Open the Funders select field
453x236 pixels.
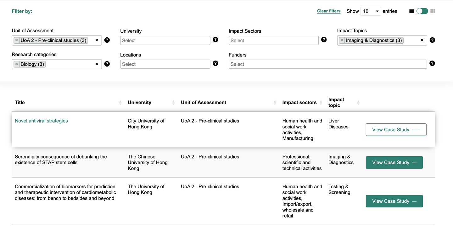point(328,64)
